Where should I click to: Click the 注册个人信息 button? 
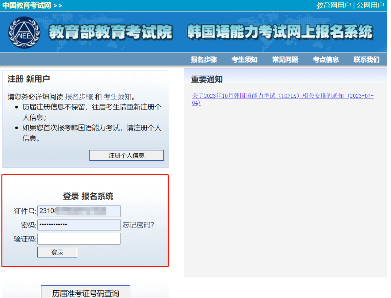click(126, 155)
